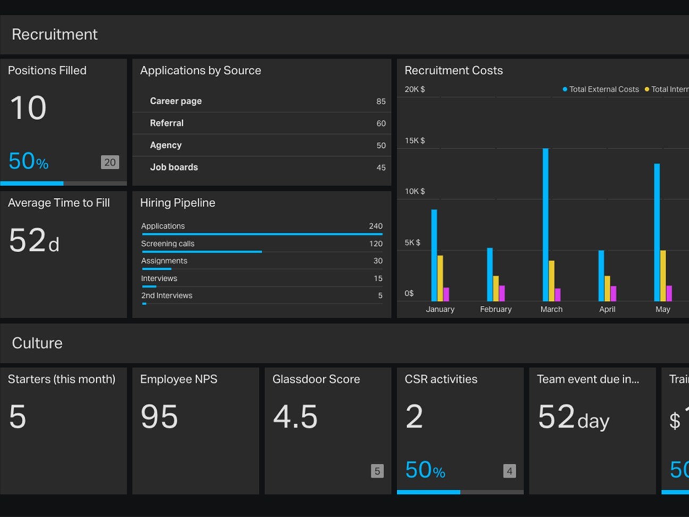This screenshot has height=517, width=689.
Task: Click the Average Time to Fill title
Action: (x=59, y=203)
